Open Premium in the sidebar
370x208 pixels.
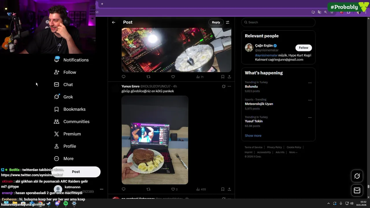point(68,134)
